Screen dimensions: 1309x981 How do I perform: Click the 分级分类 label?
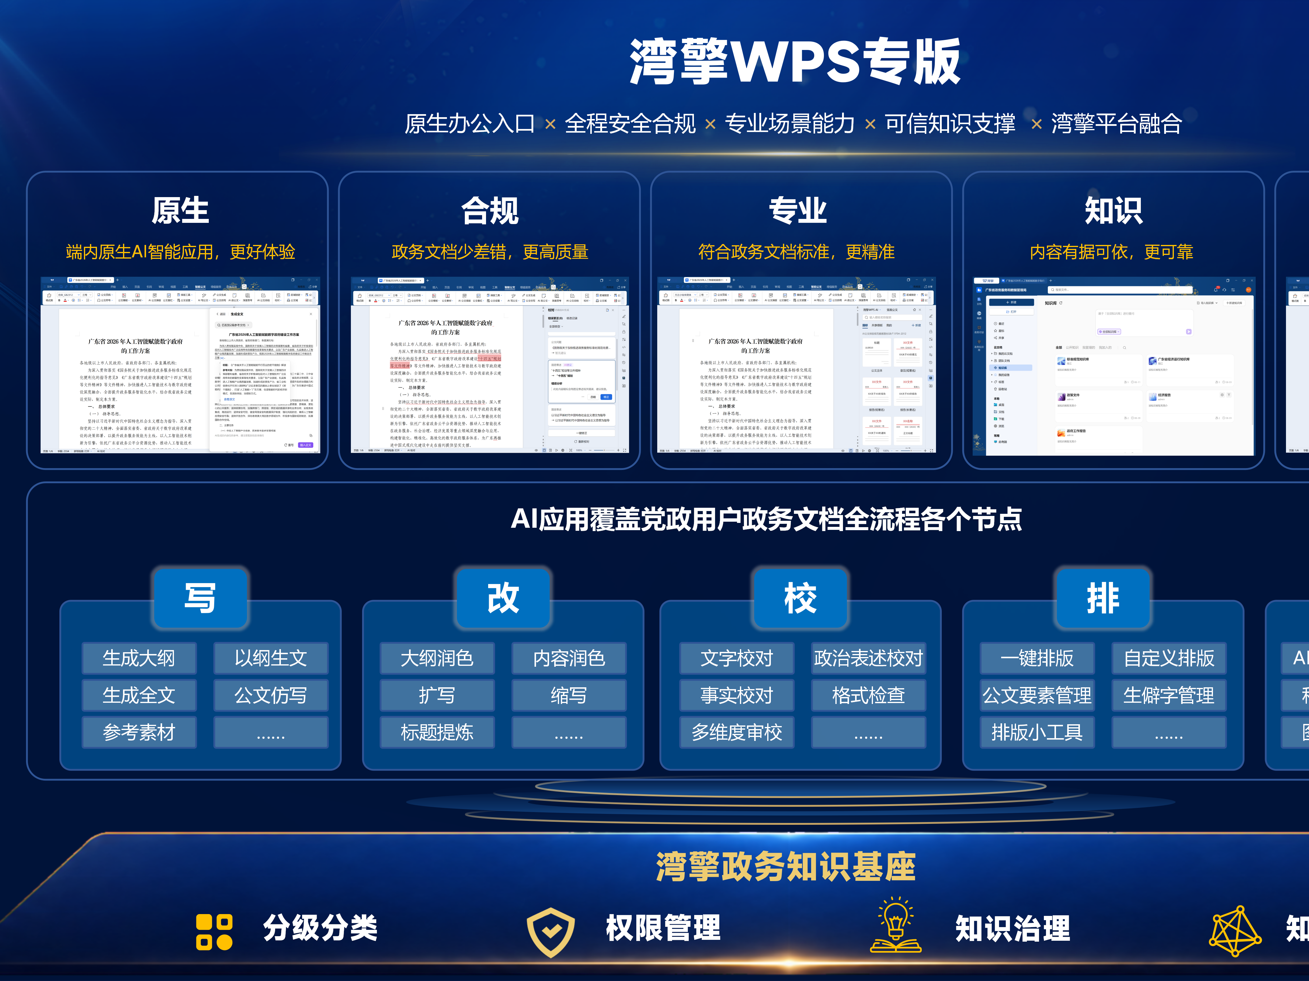(320, 928)
